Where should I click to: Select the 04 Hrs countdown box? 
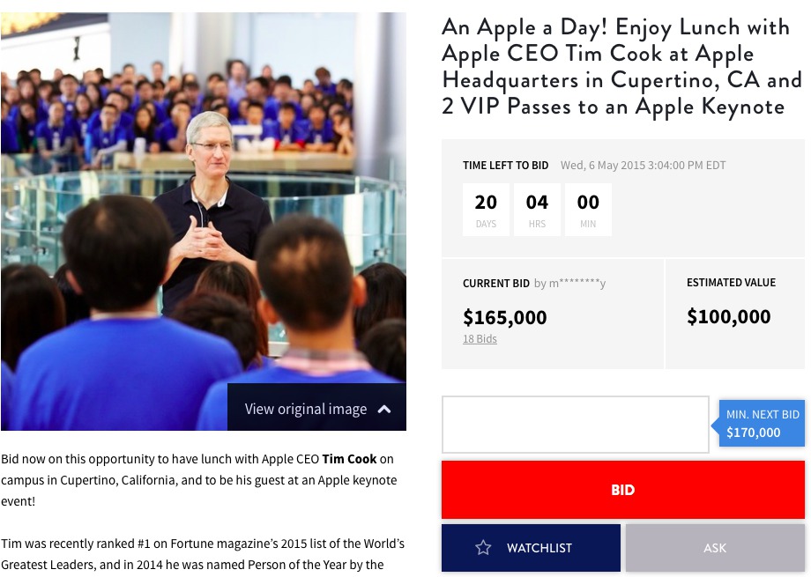pos(537,210)
